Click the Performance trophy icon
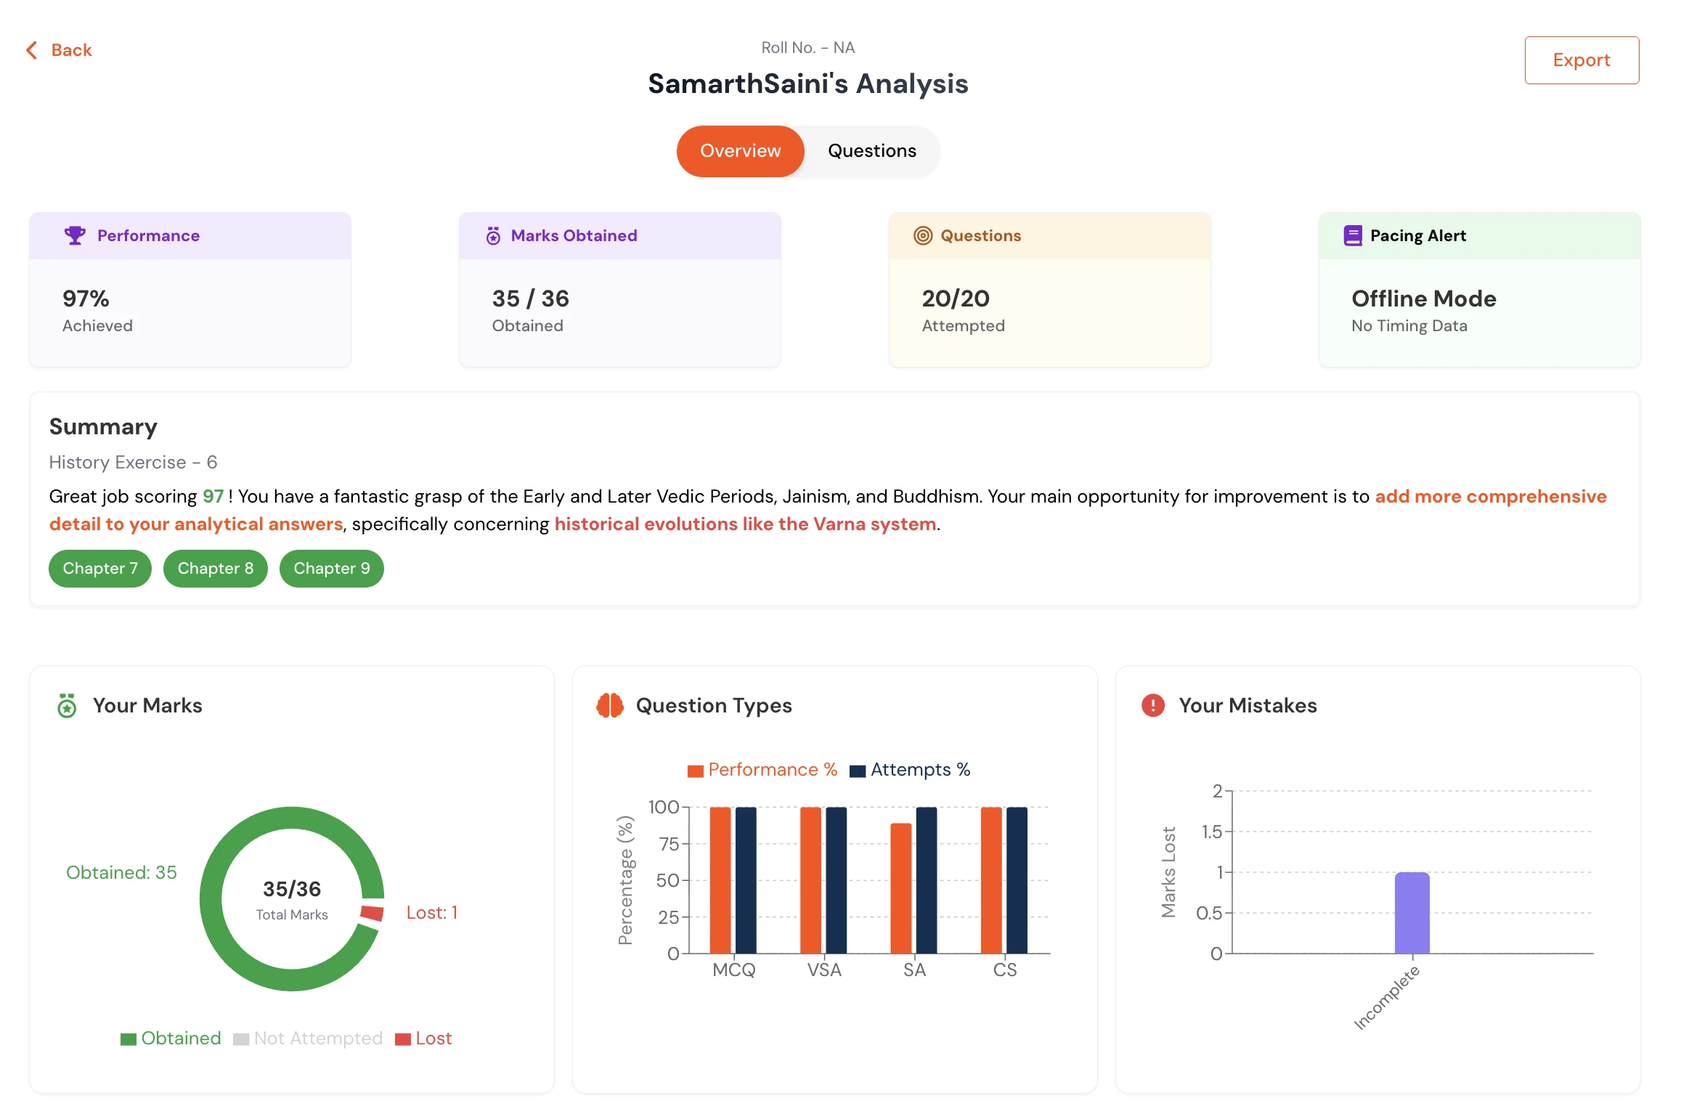Image resolution: width=1689 pixels, height=1117 pixels. 75,235
